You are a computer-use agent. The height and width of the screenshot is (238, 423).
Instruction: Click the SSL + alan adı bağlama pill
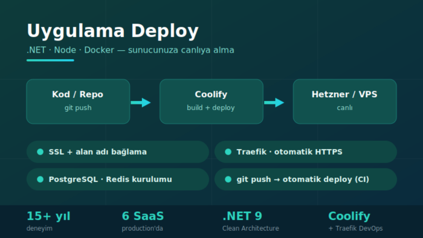point(118,152)
